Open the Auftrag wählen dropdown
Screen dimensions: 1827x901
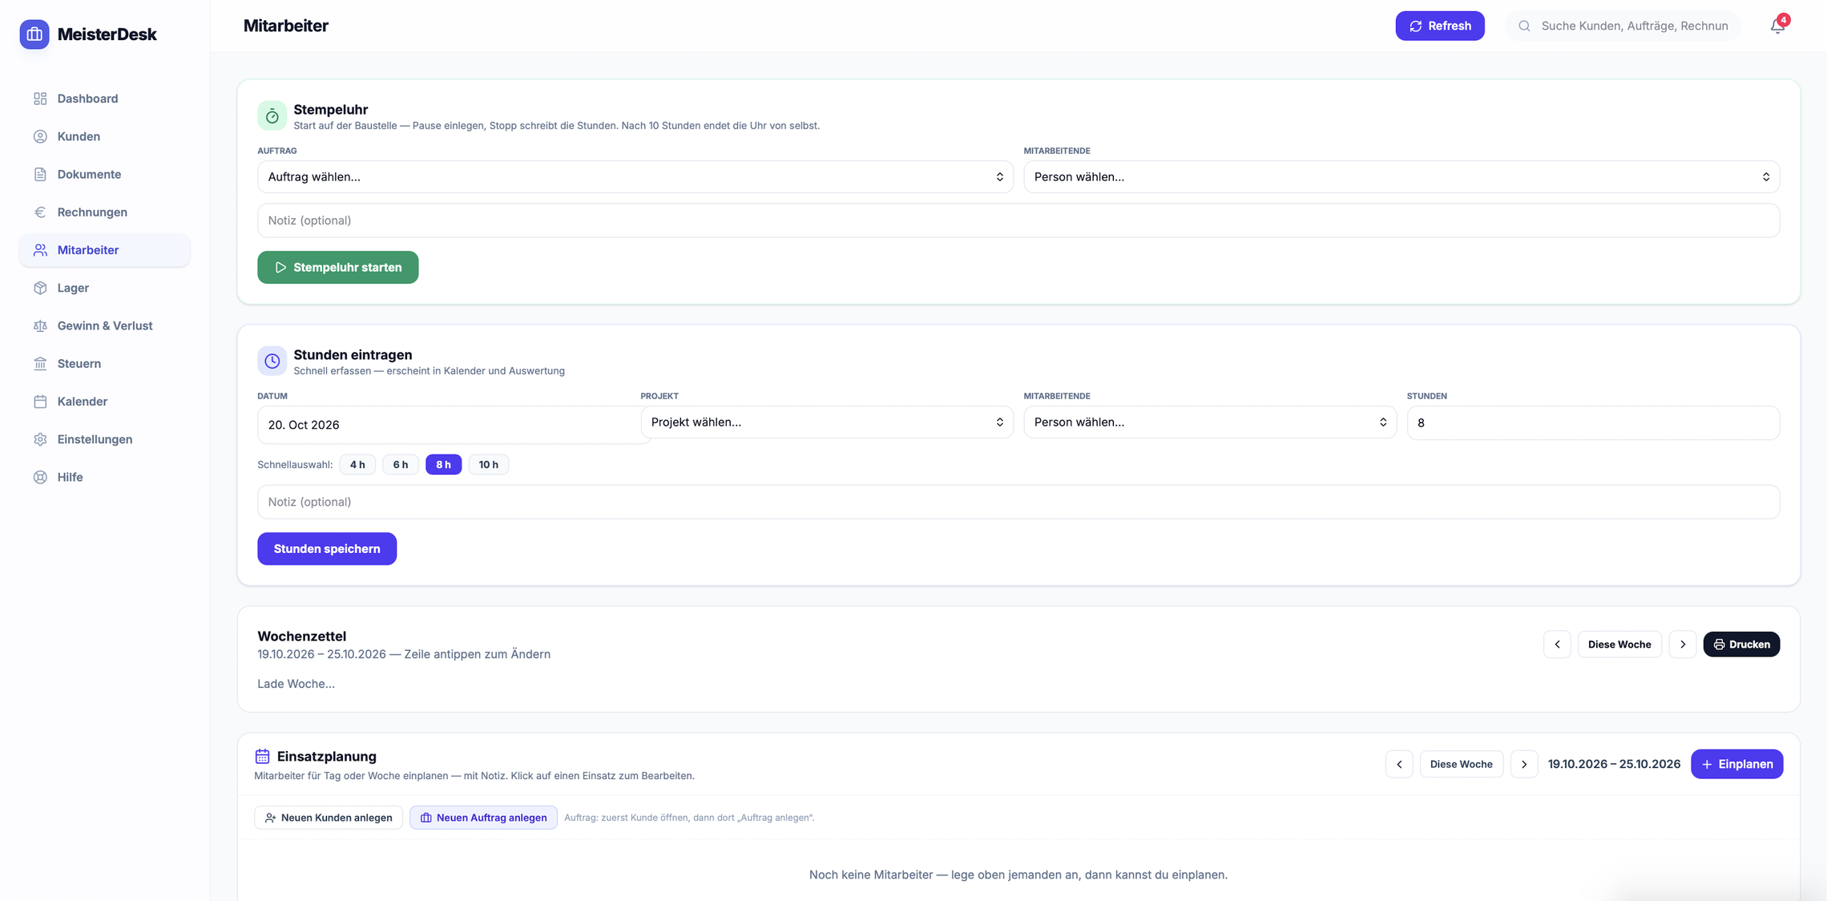click(x=635, y=176)
